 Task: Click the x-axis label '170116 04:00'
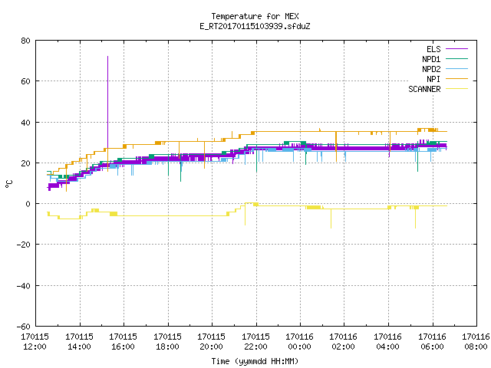[388, 342]
